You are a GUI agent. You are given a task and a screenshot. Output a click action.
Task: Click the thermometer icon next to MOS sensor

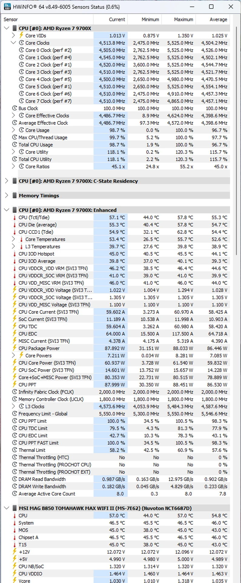point(15,530)
